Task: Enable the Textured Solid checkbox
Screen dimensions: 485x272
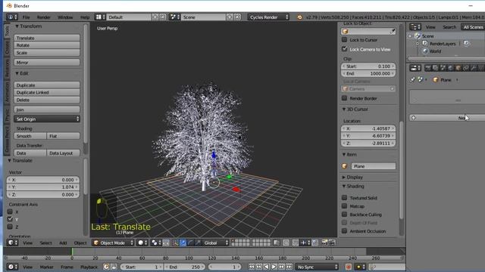Action: (x=345, y=198)
